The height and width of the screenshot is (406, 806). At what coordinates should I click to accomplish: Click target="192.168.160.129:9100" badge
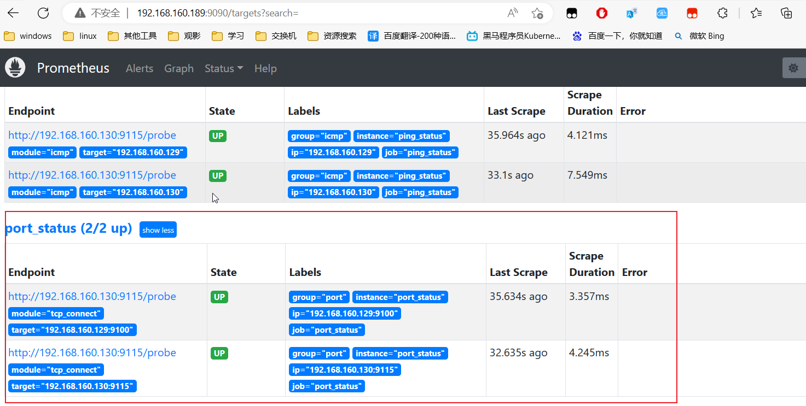point(72,330)
